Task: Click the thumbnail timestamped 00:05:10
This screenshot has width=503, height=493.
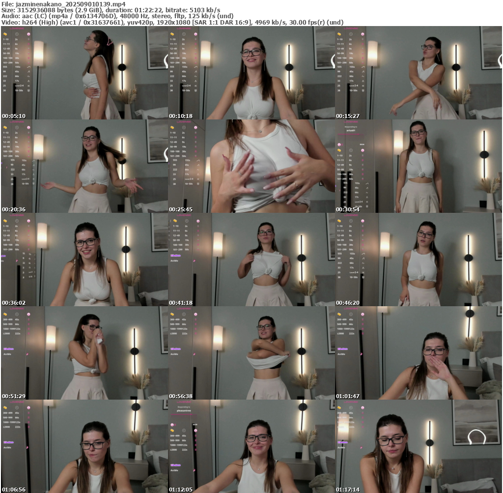Action: 84,73
